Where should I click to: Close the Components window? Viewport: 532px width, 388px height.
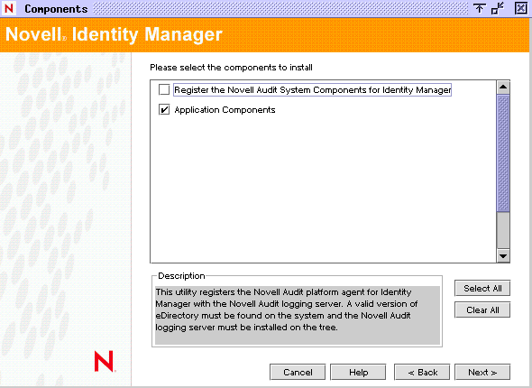(x=521, y=8)
